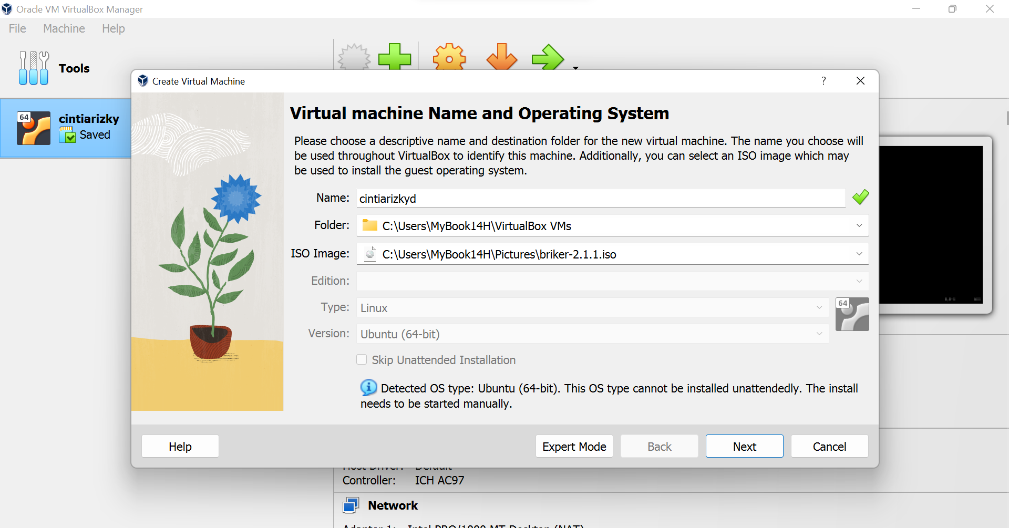Cancel the virtual machine creation
This screenshot has width=1009, height=528.
pyautogui.click(x=830, y=447)
